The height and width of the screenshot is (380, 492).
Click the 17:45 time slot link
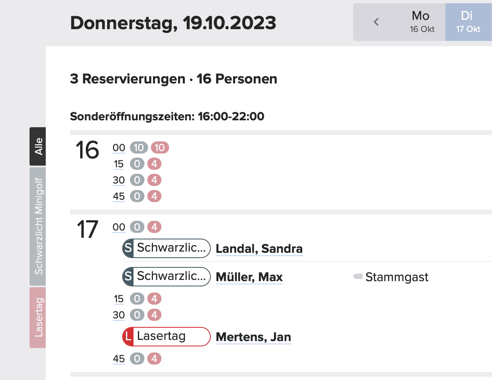pos(119,359)
